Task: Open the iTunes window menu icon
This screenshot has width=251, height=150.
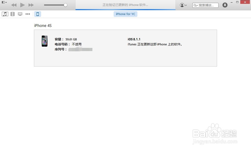Action: pos(4,2)
